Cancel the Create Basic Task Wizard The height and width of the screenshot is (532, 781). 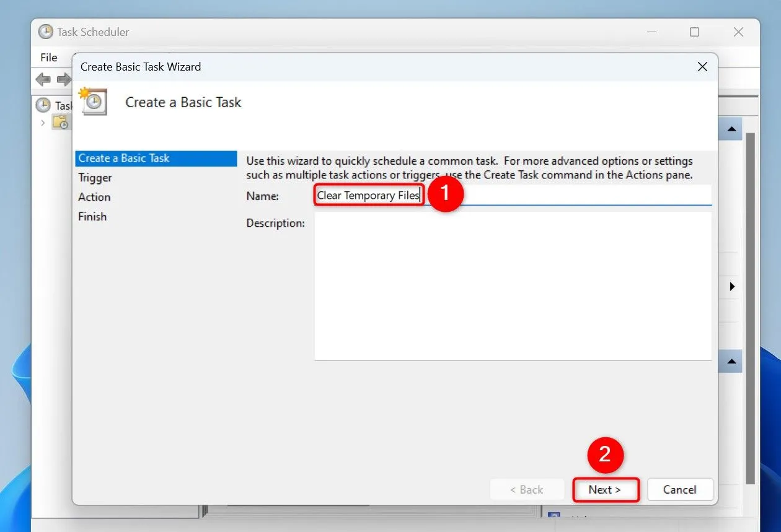coord(680,489)
